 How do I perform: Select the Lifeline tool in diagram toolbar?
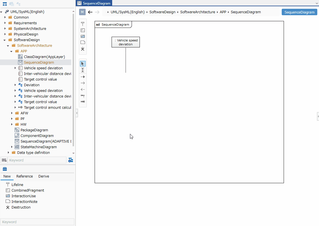83,24
